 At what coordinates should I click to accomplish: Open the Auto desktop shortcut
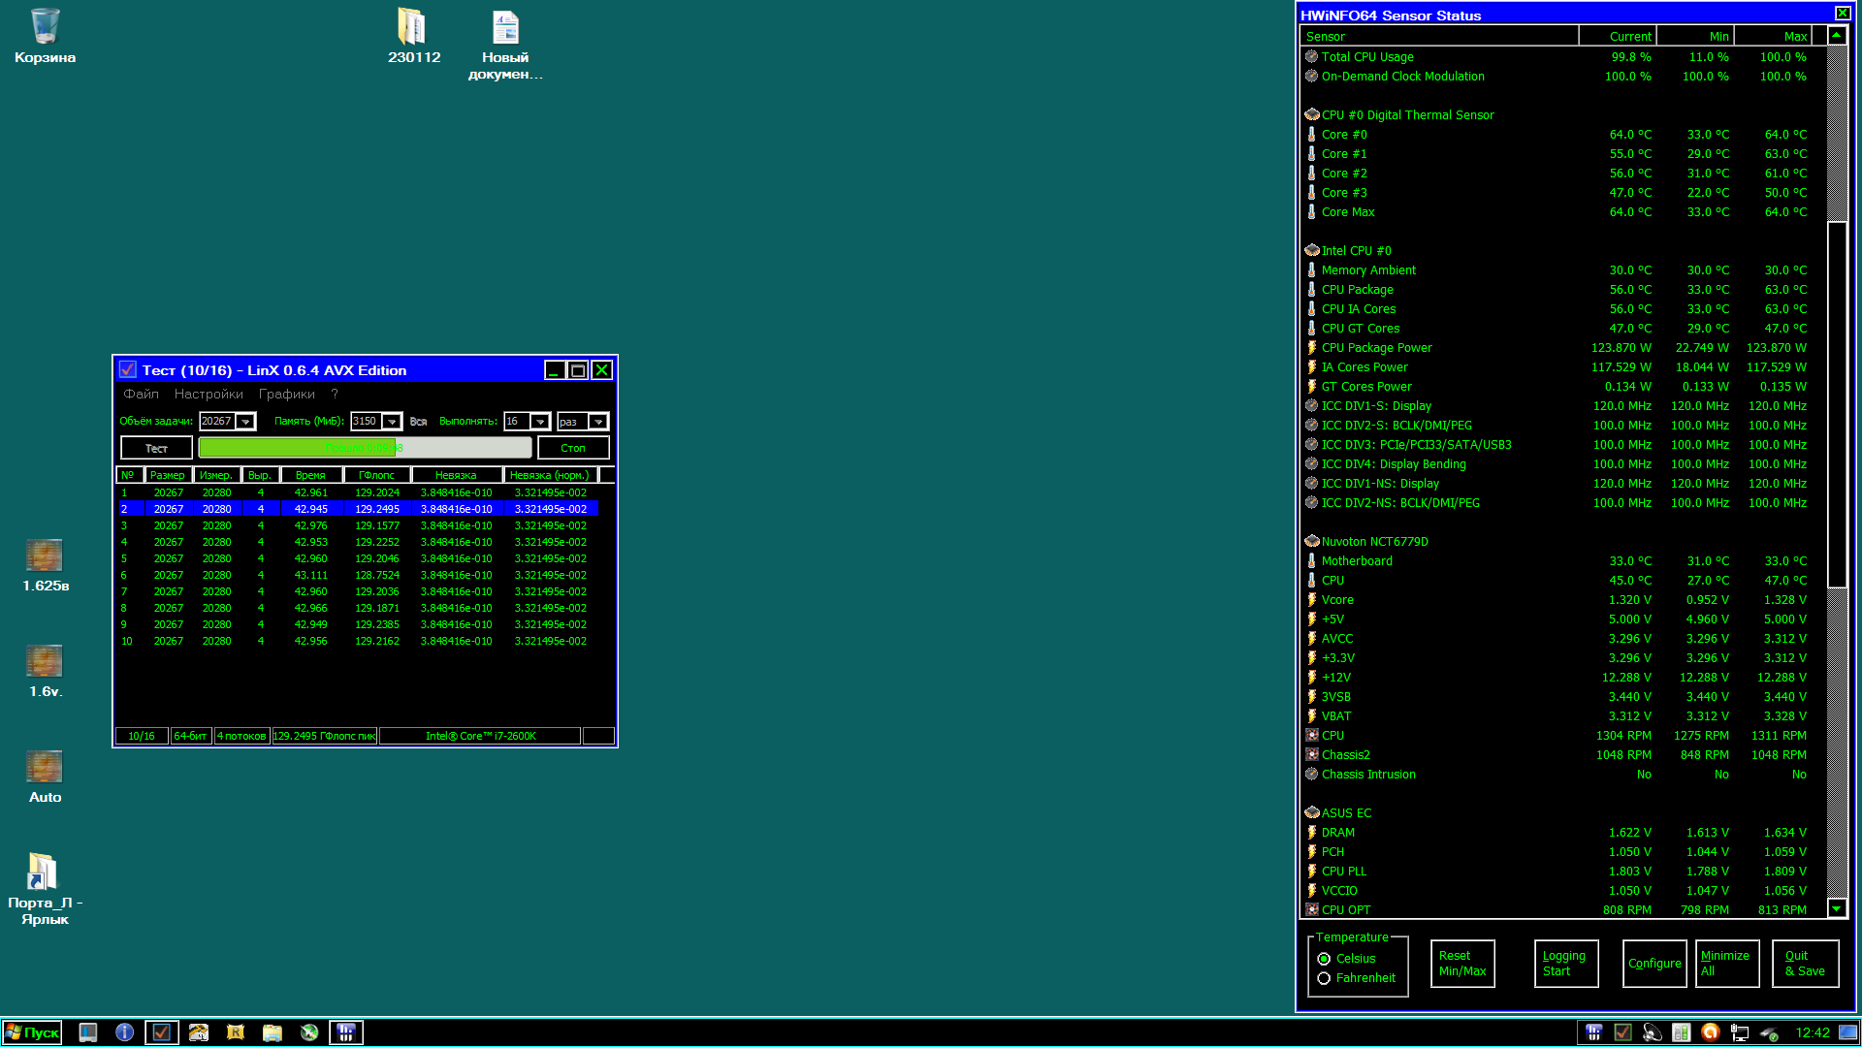point(45,767)
